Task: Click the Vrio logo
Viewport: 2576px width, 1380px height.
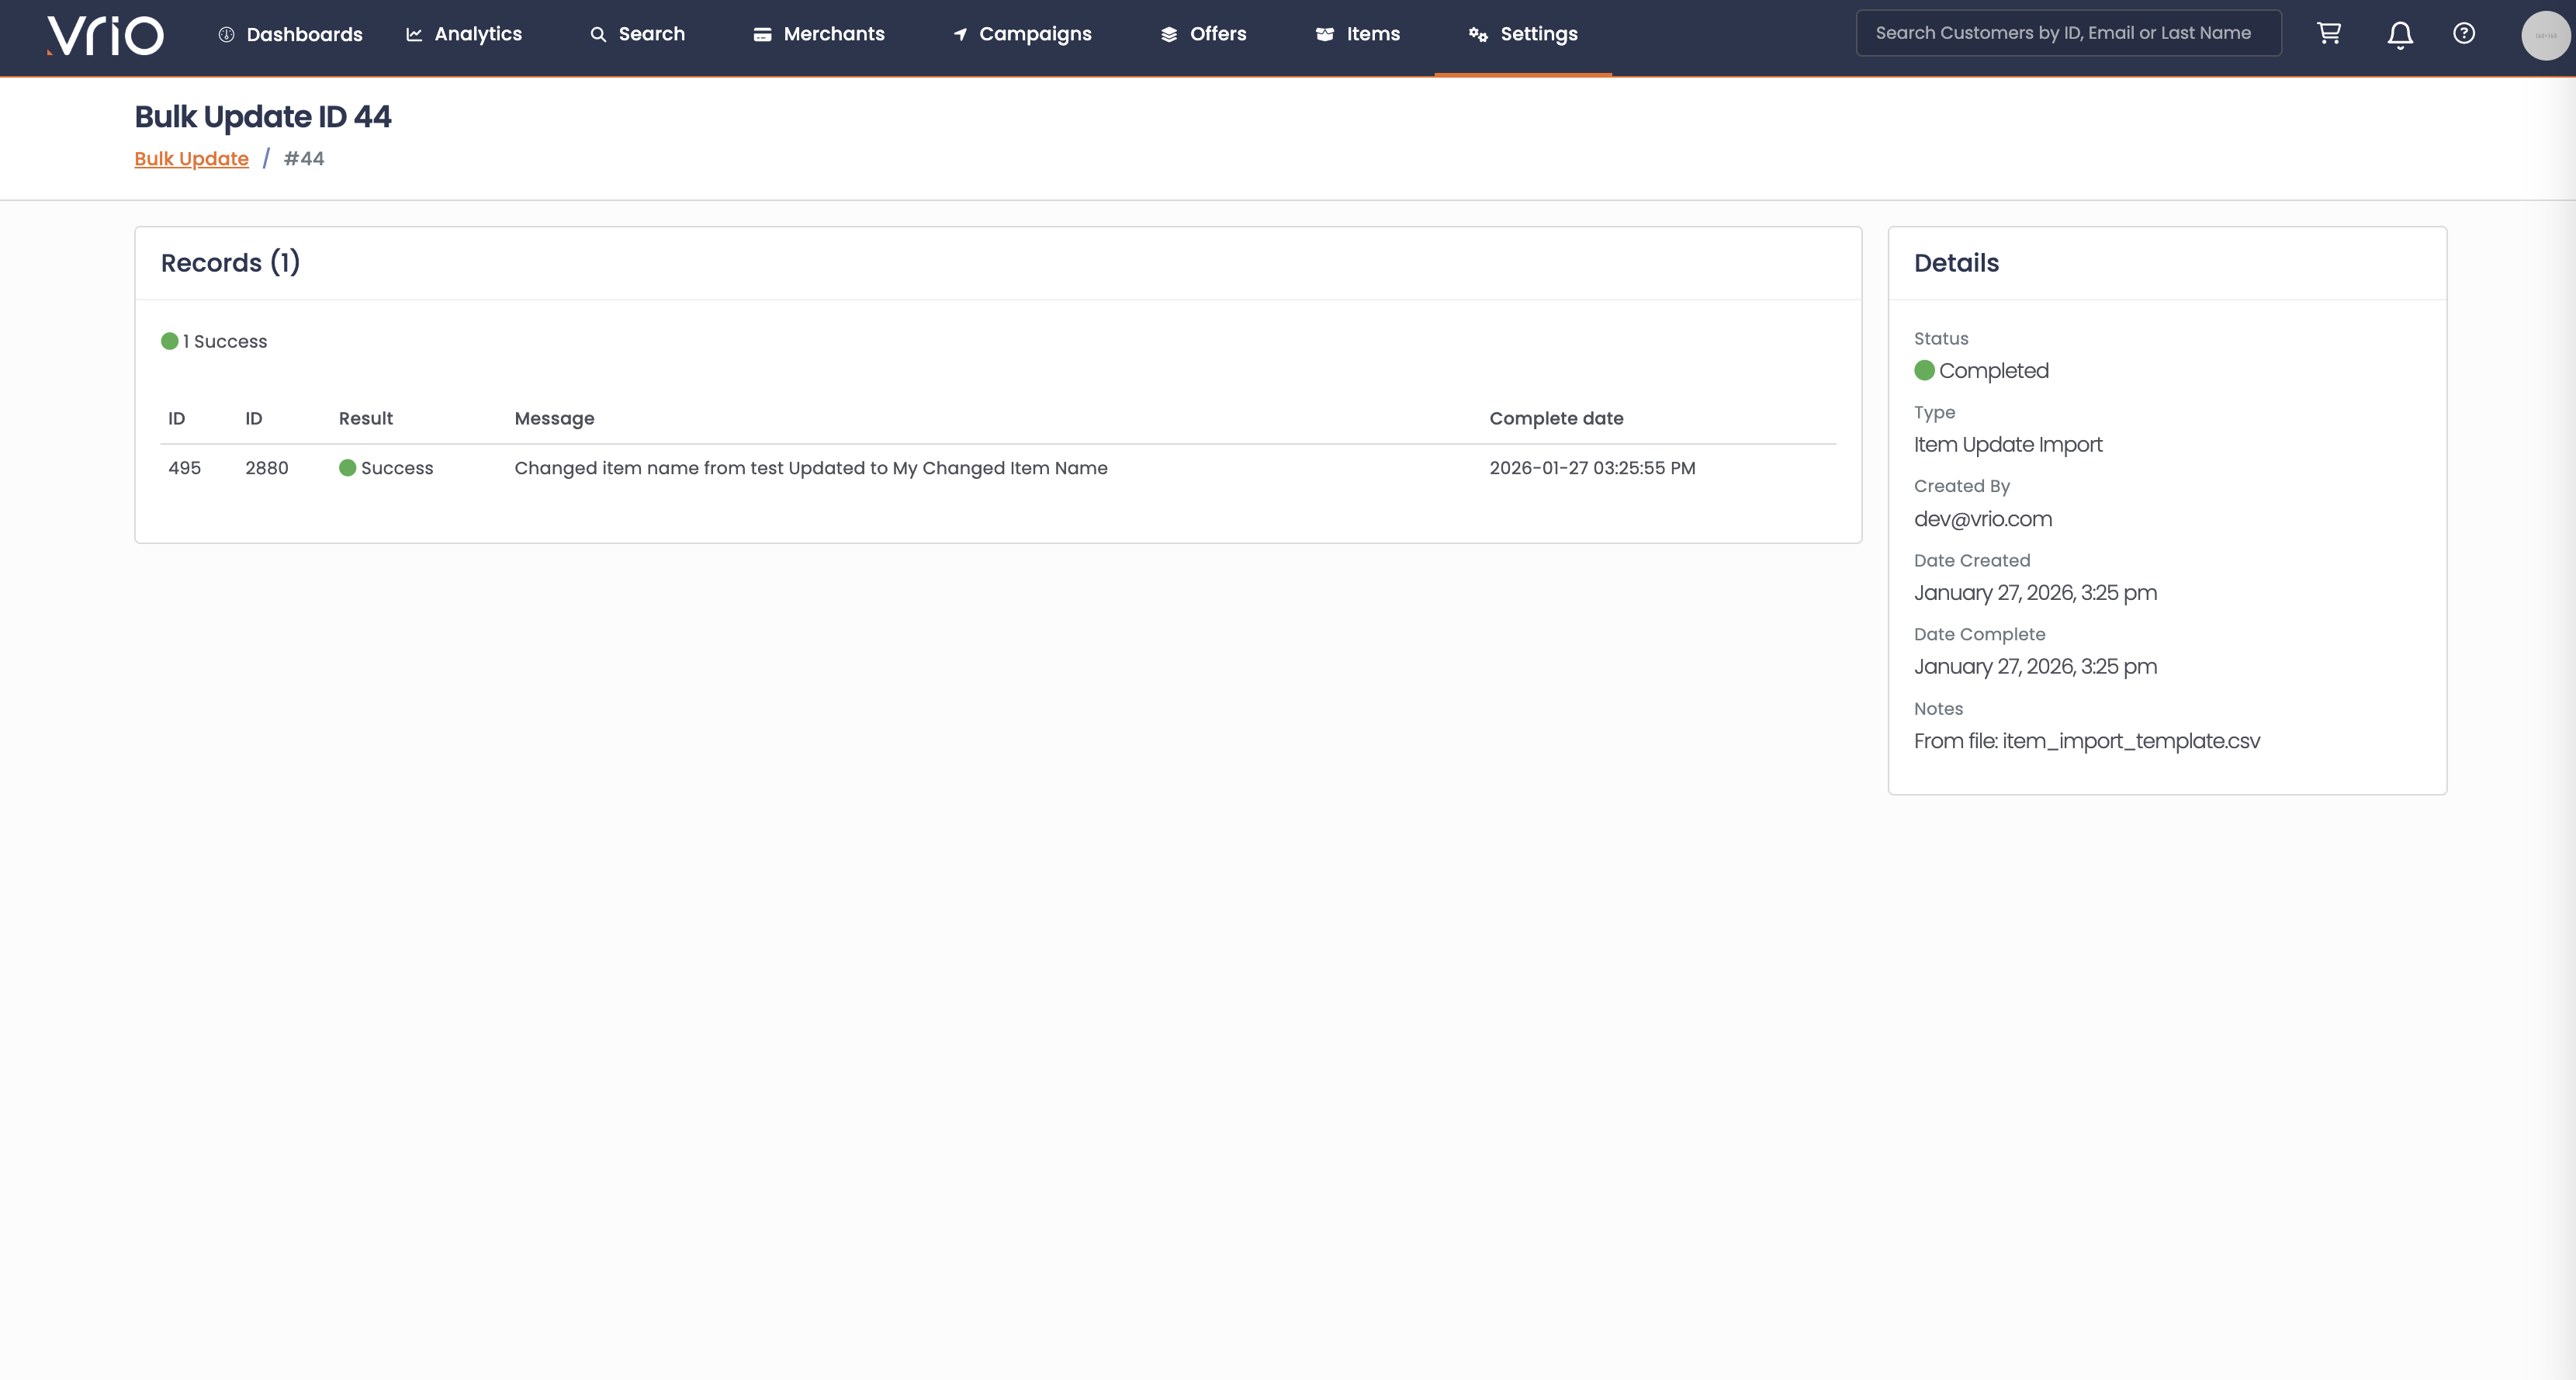Action: [x=105, y=35]
